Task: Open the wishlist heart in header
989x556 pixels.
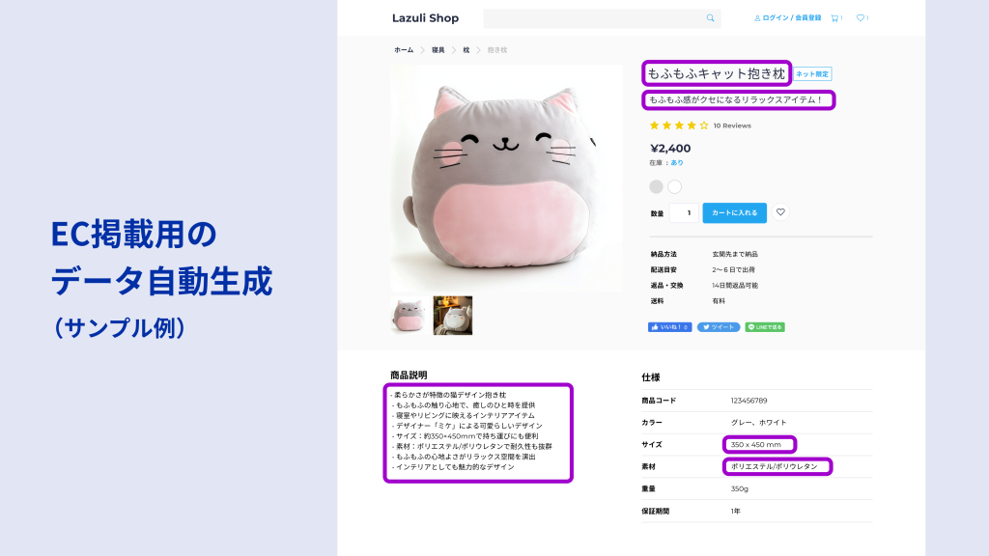Action: [x=860, y=18]
